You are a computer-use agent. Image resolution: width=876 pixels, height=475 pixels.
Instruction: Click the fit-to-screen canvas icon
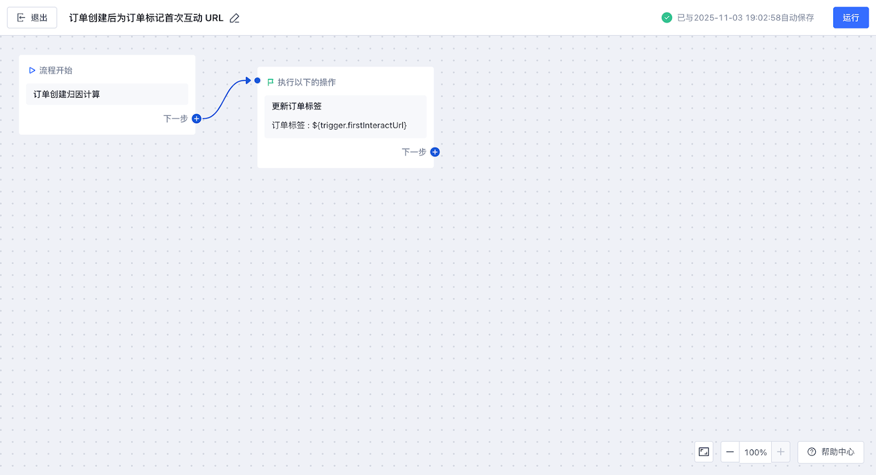pyautogui.click(x=704, y=452)
